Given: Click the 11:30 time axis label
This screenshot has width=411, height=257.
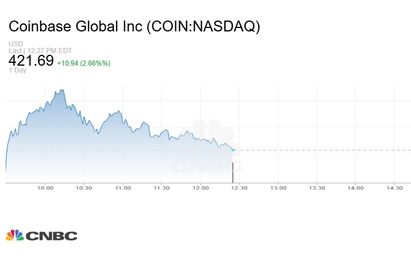Looking at the screenshot, I should 162,188.
